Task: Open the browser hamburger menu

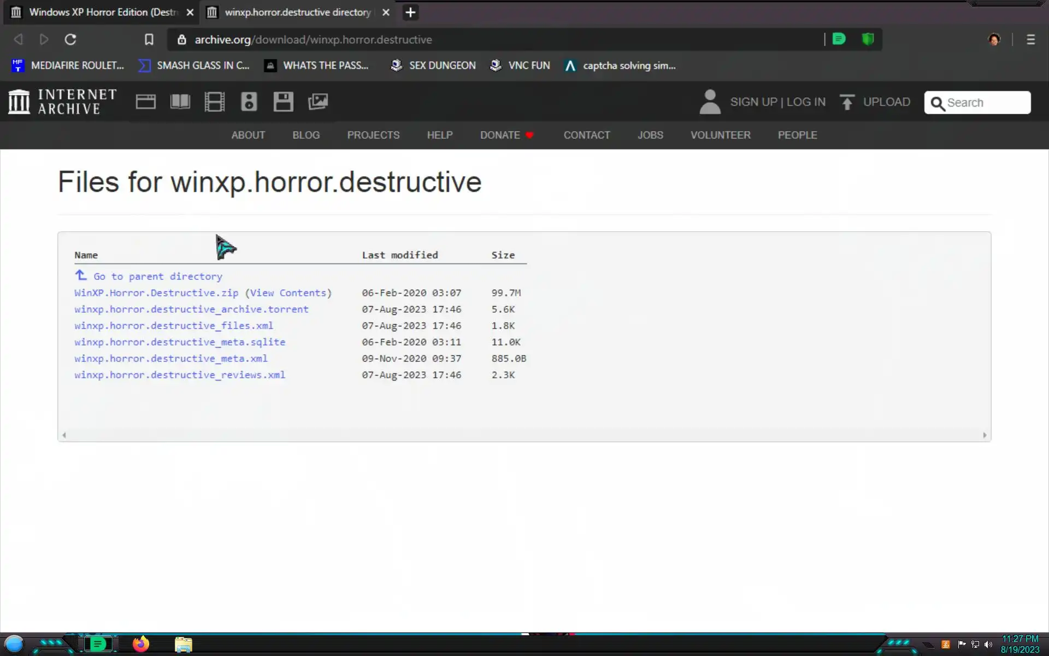Action: 1030,39
